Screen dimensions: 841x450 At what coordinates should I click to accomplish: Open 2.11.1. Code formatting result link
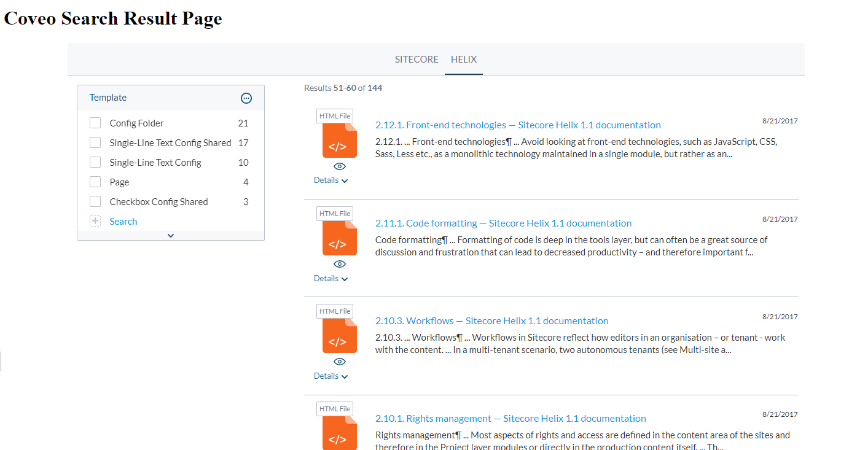(503, 223)
